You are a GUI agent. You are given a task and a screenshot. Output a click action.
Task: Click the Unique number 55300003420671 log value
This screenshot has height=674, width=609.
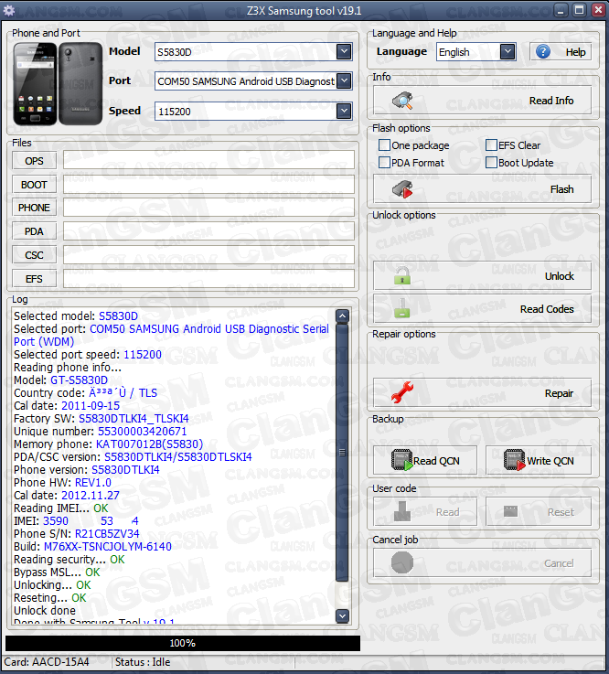143,431
